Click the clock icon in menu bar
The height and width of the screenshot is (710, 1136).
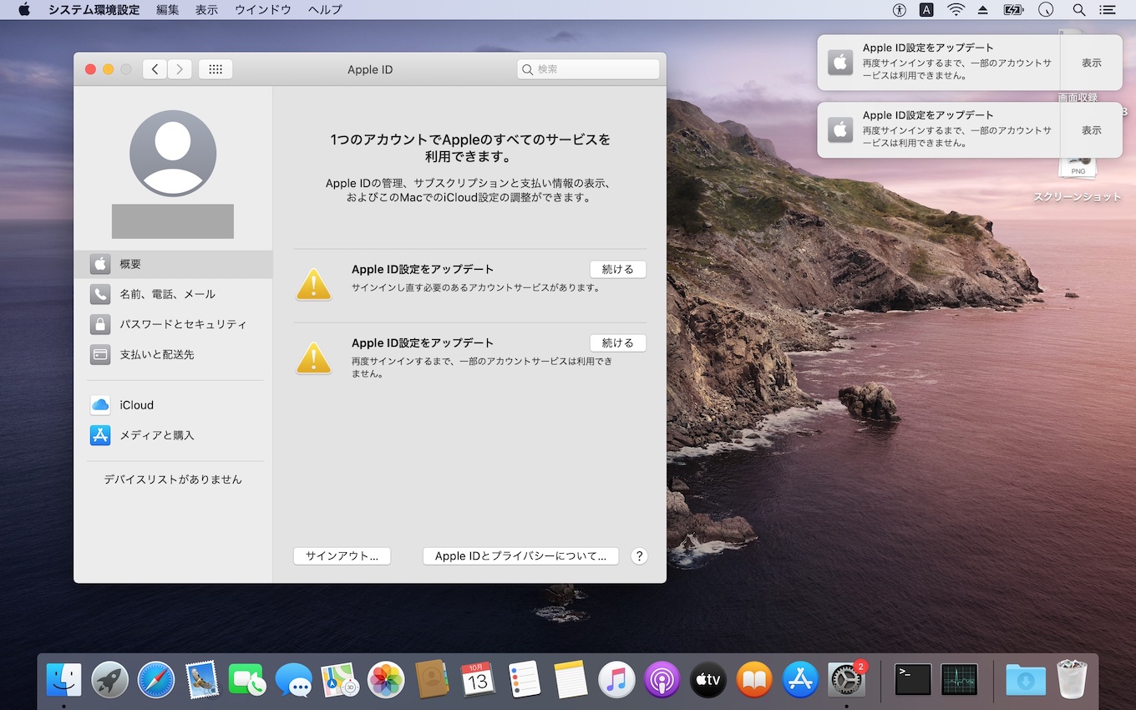point(1046,10)
